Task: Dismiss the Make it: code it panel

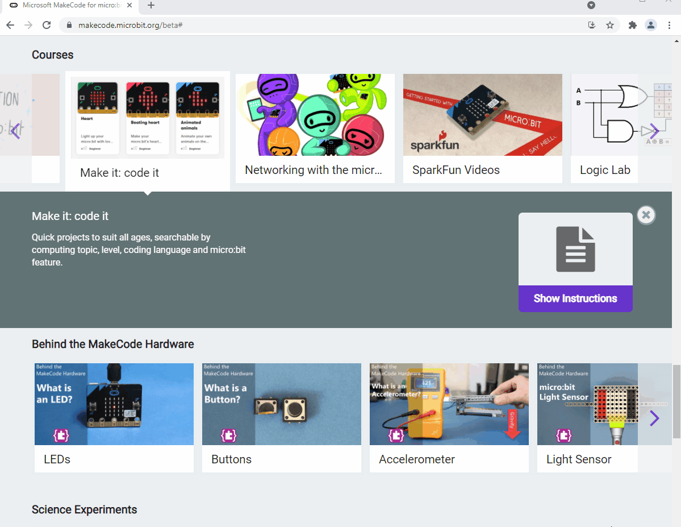Action: [646, 215]
